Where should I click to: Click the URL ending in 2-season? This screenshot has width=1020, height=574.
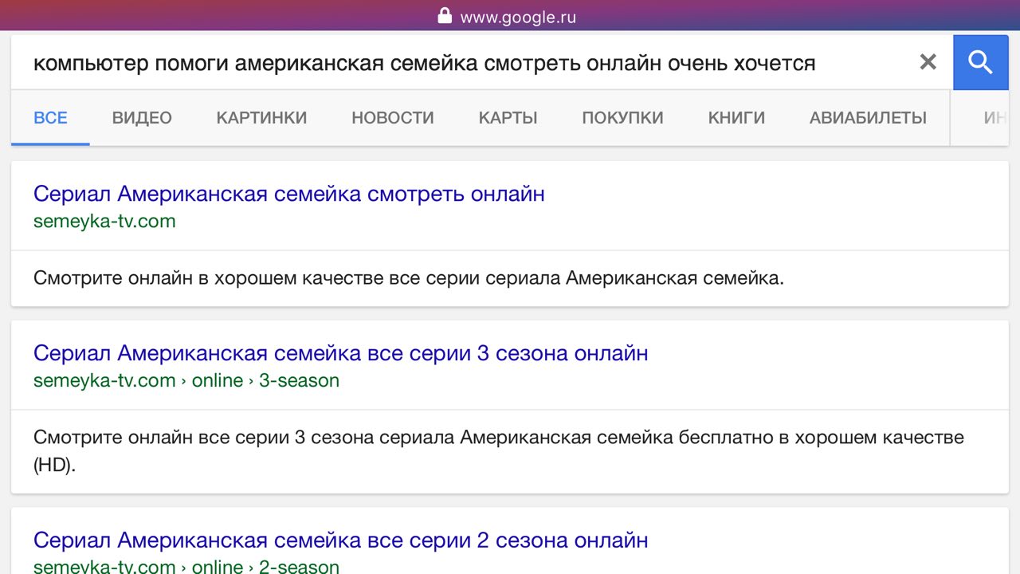coord(186,567)
